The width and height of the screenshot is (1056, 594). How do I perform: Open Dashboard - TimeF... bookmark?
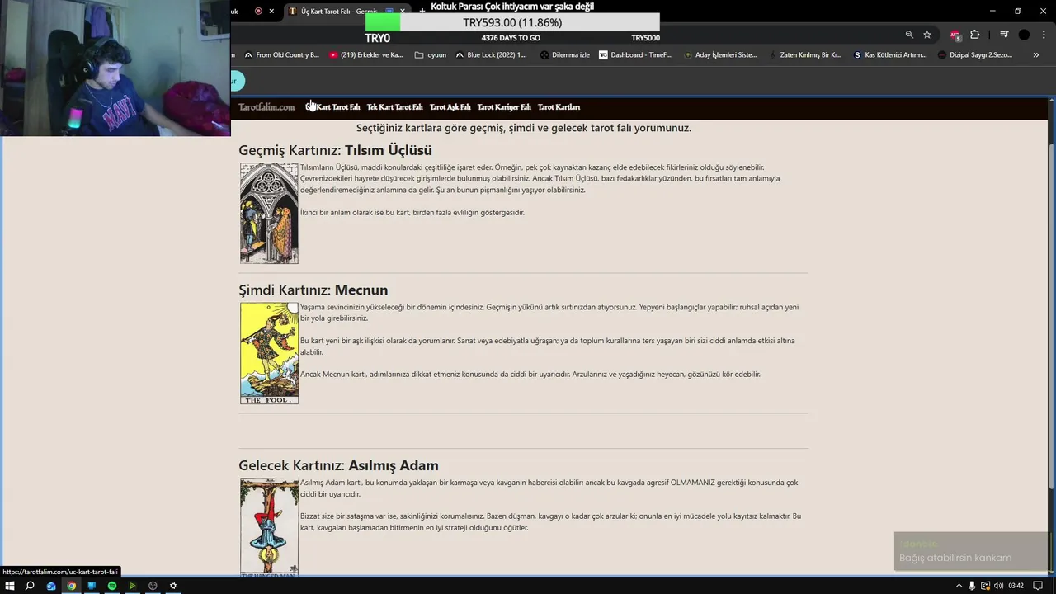[x=634, y=55]
